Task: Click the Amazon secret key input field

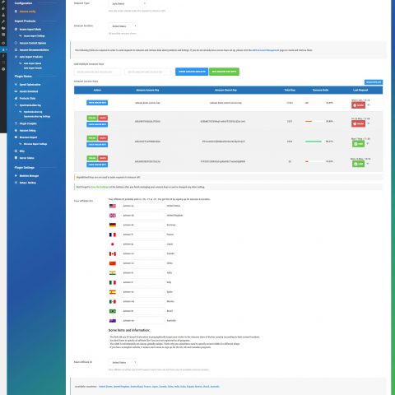Action: (147, 72)
